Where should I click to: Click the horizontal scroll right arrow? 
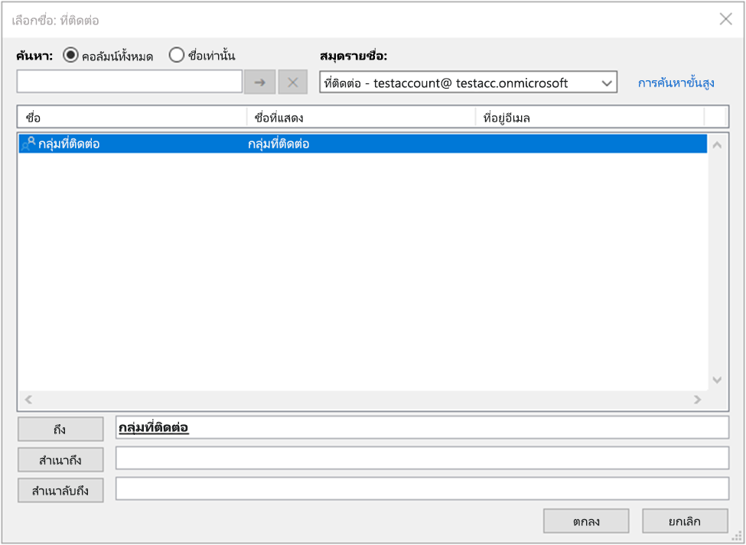[698, 400]
